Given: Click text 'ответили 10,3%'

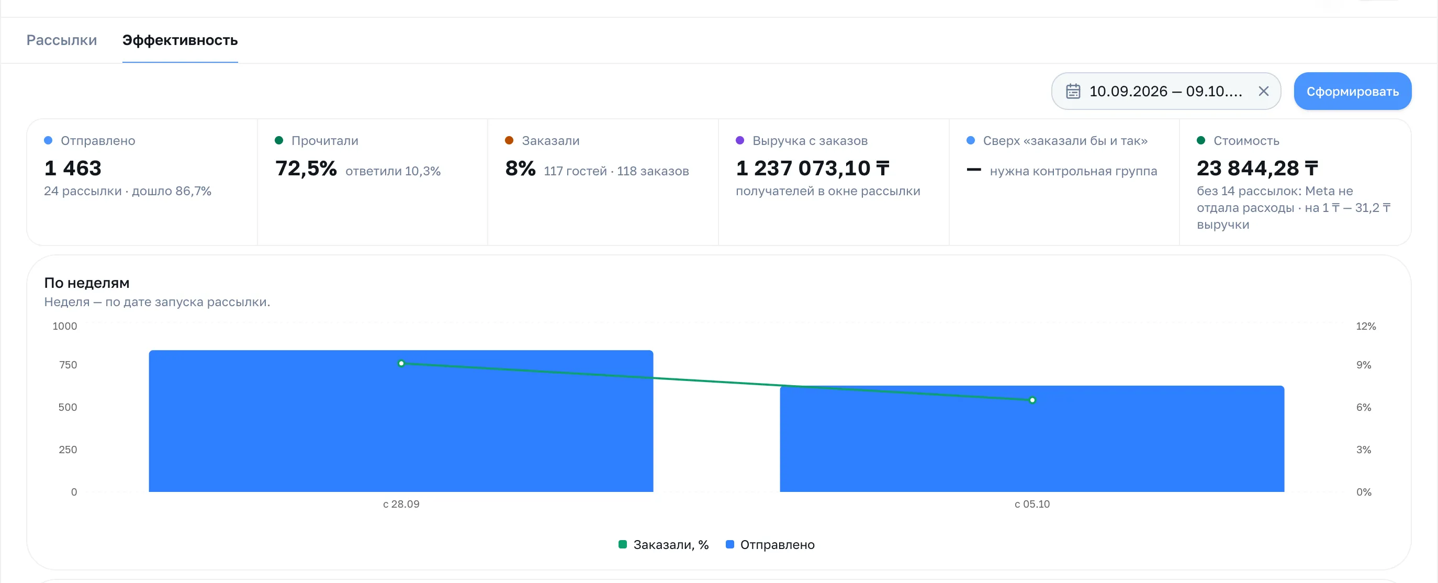Looking at the screenshot, I should click(x=393, y=171).
